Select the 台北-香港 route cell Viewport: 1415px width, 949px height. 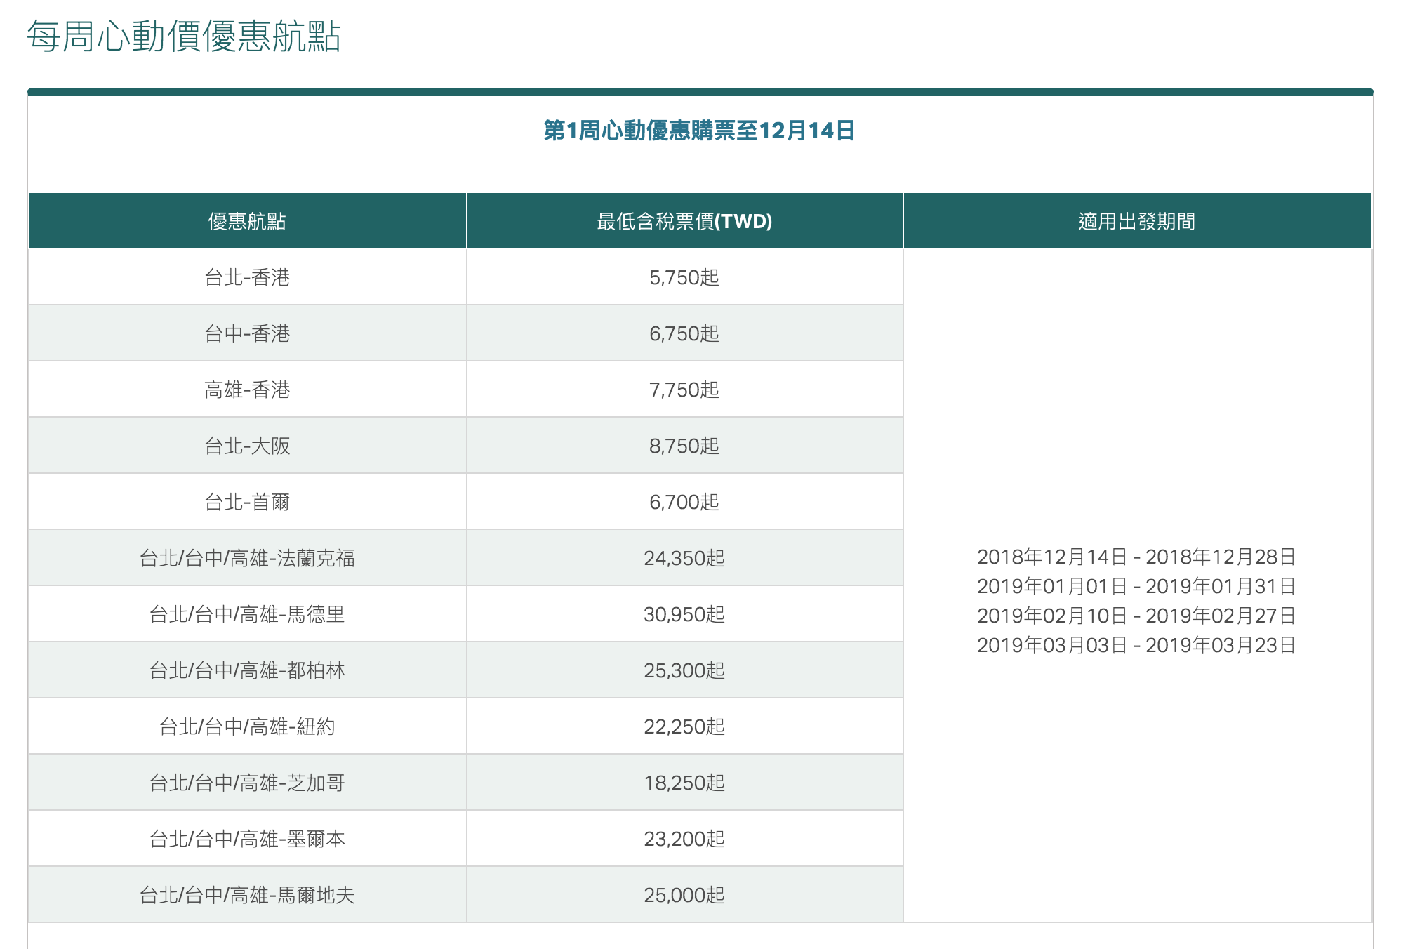coord(247,277)
